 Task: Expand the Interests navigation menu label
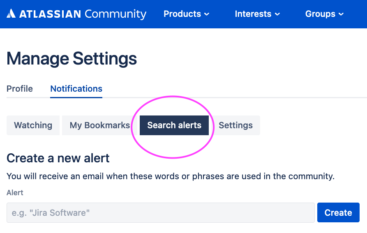point(253,14)
